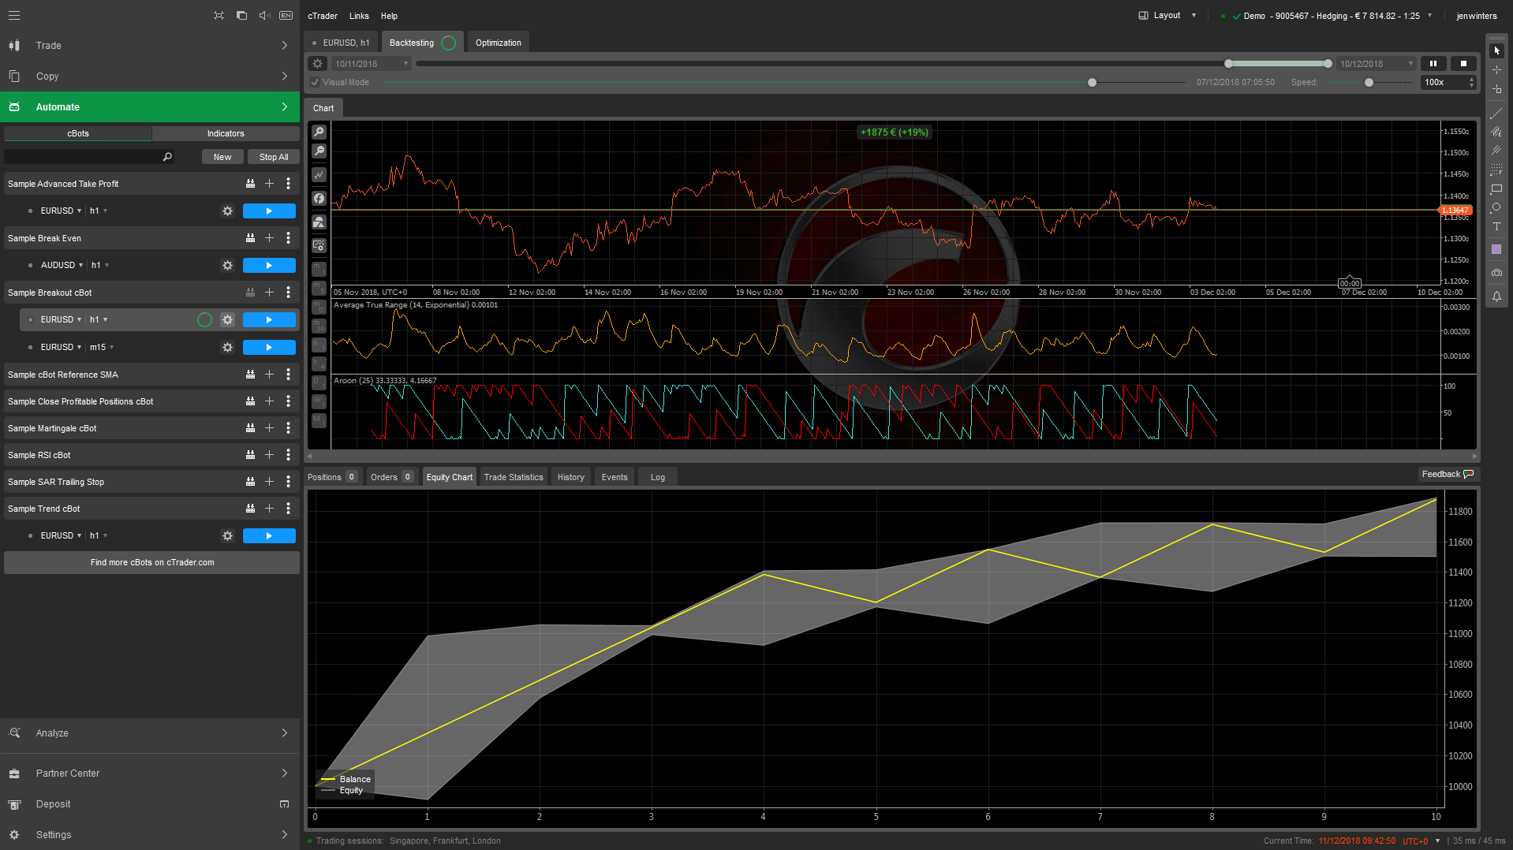Screen dimensions: 1513x850
Task: Open UTC+0 time zone dropdown
Action: (x=1421, y=841)
